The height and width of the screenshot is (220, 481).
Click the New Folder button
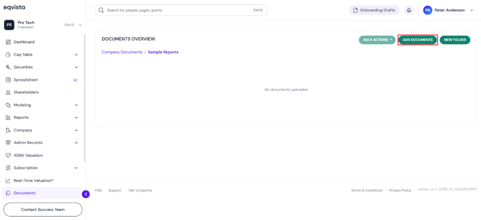455,40
